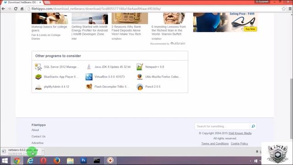Click the VirtualBox 5.0.0 icon
The width and height of the screenshot is (293, 165).
[89, 77]
